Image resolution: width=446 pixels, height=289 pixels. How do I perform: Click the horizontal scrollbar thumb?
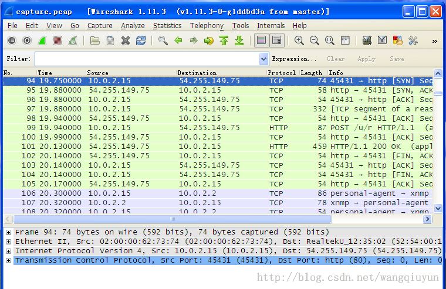click(x=173, y=219)
